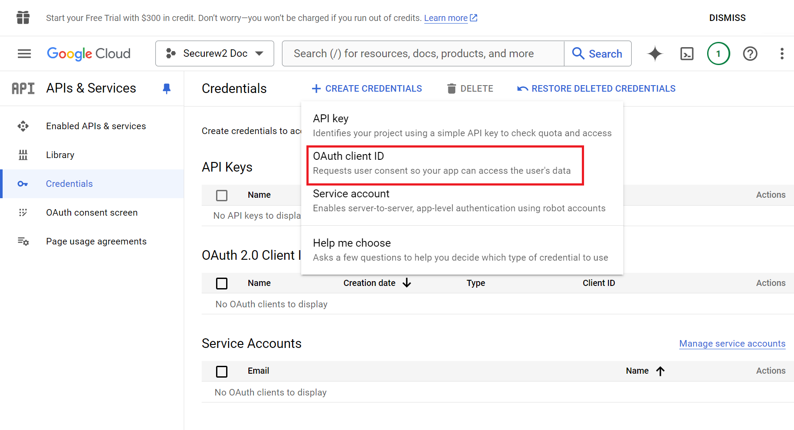The image size is (794, 430).
Task: Click the resource search input field
Action: pyautogui.click(x=423, y=54)
